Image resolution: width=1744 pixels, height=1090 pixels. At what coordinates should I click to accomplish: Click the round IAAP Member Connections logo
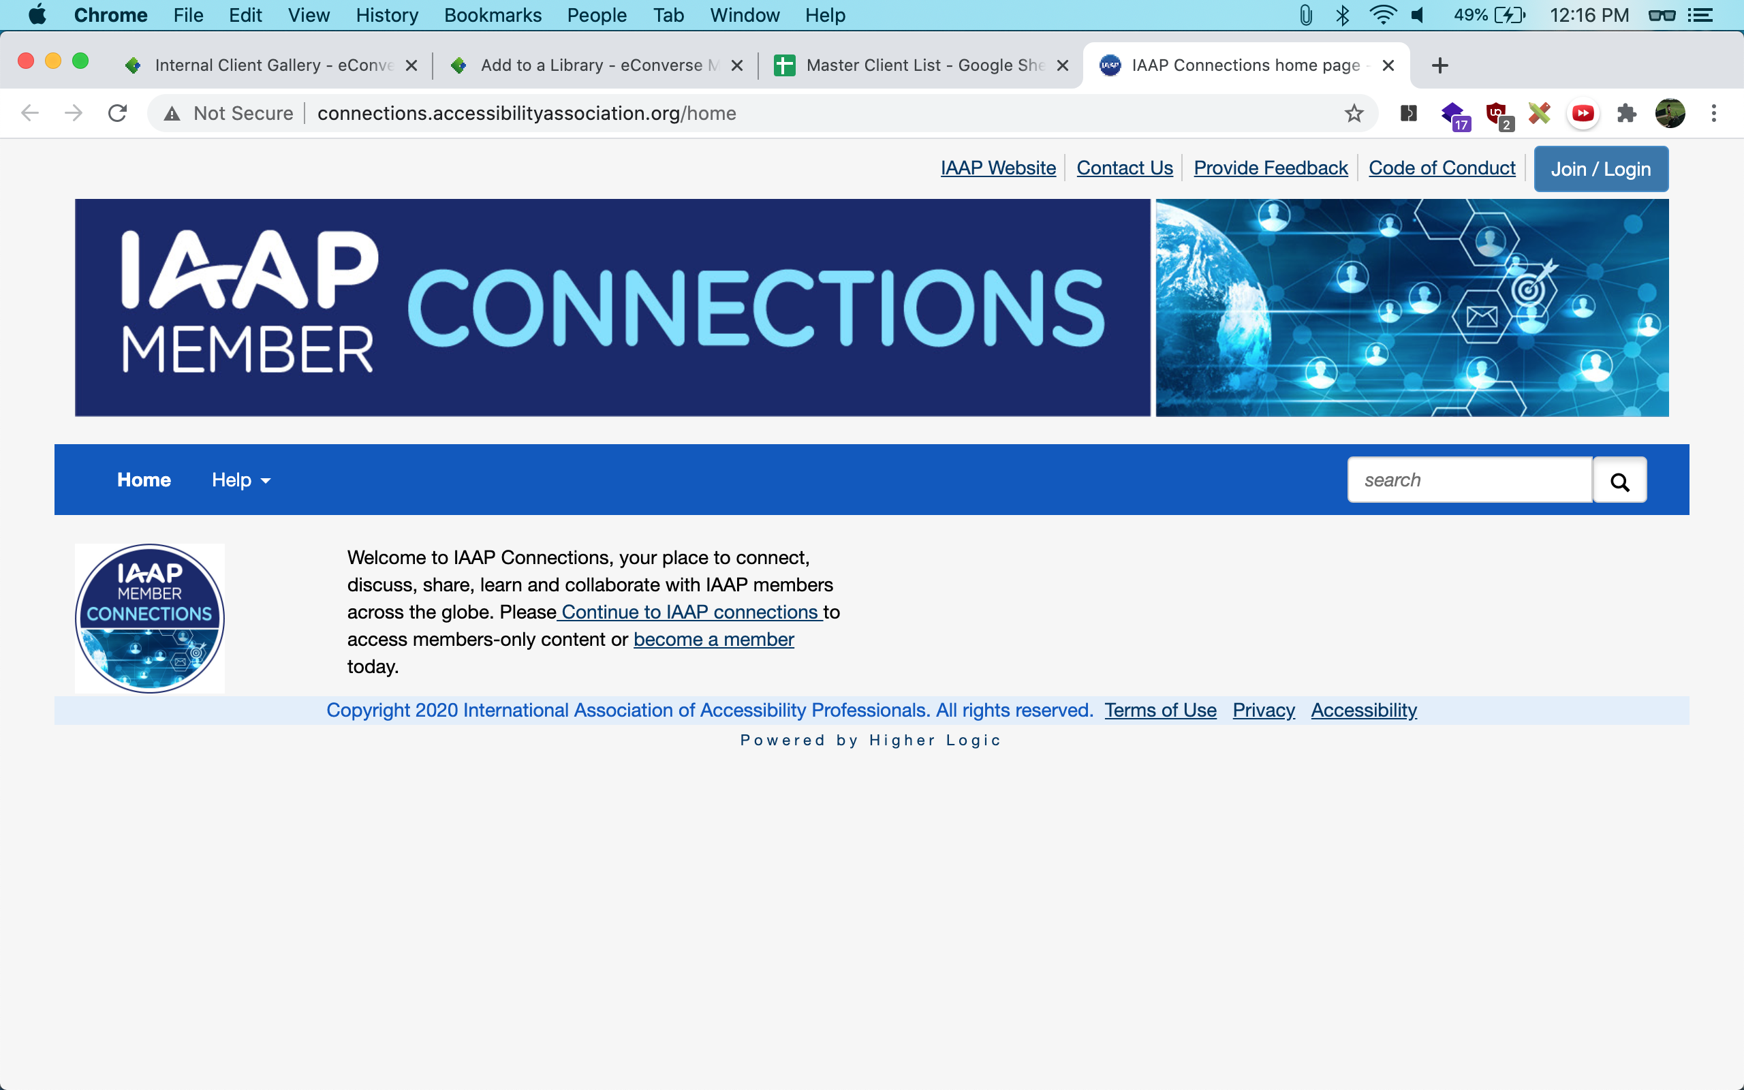click(x=150, y=619)
